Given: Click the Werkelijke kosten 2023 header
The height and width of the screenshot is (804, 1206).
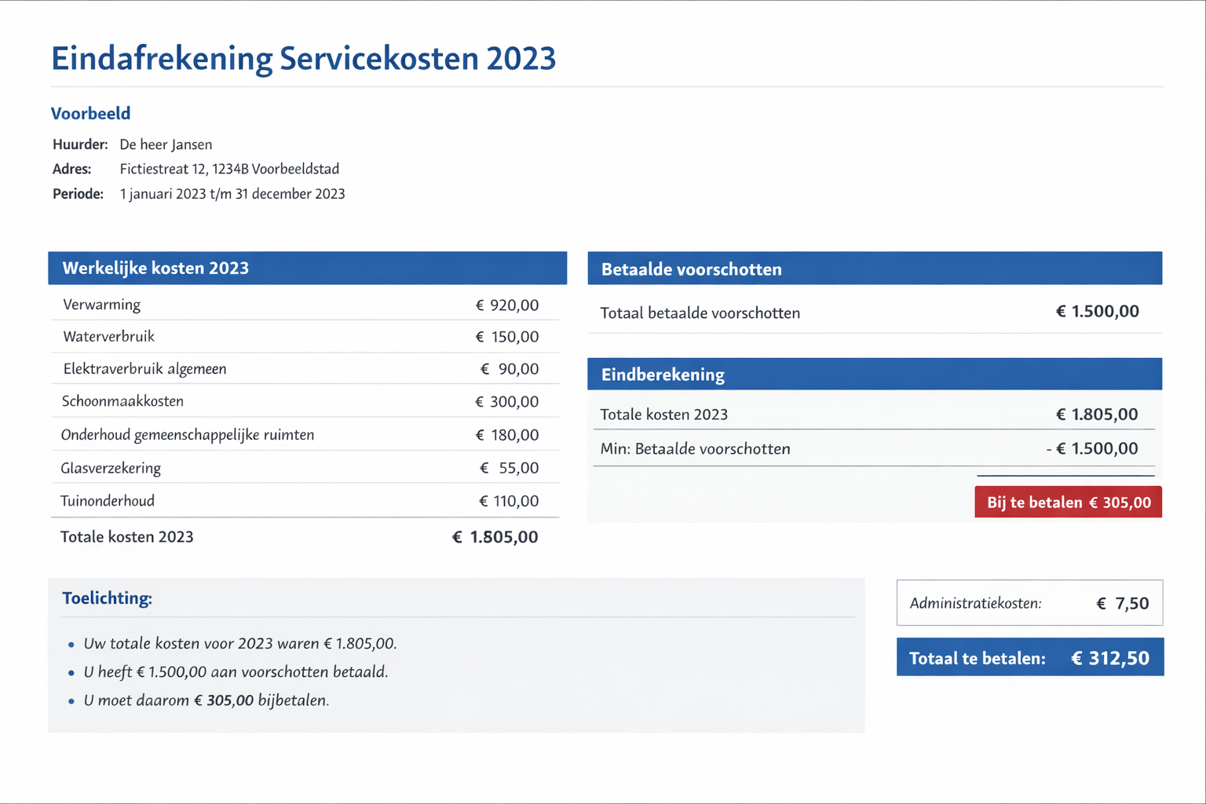Looking at the screenshot, I should [307, 269].
